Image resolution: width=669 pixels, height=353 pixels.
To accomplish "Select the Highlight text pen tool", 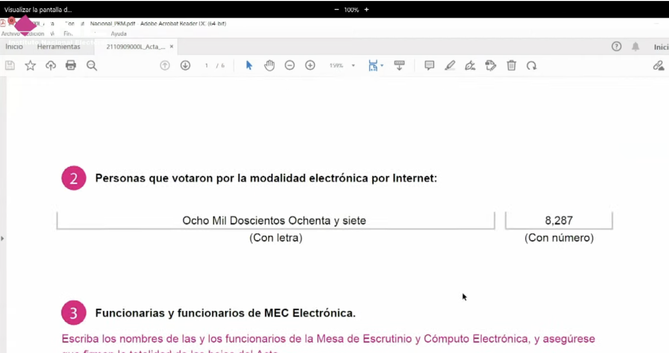I will [x=450, y=65].
